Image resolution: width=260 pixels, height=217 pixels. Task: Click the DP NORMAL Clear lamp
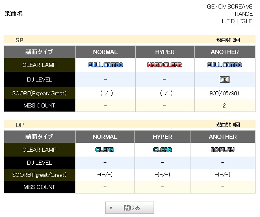click(105, 150)
